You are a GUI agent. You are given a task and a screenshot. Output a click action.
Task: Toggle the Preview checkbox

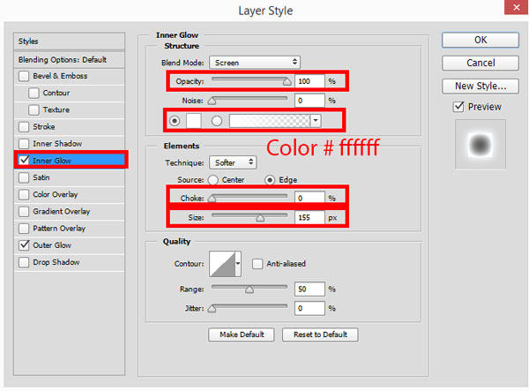tap(458, 107)
